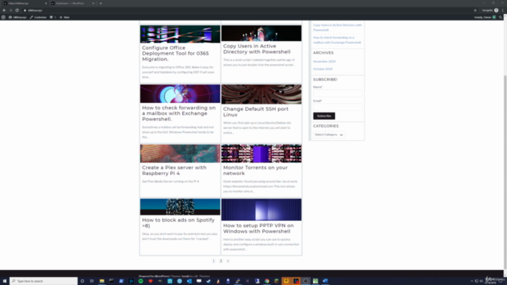The image size is (507, 285).
Task: Open post How to check forwarding on a mailbox
Action: click(179, 113)
